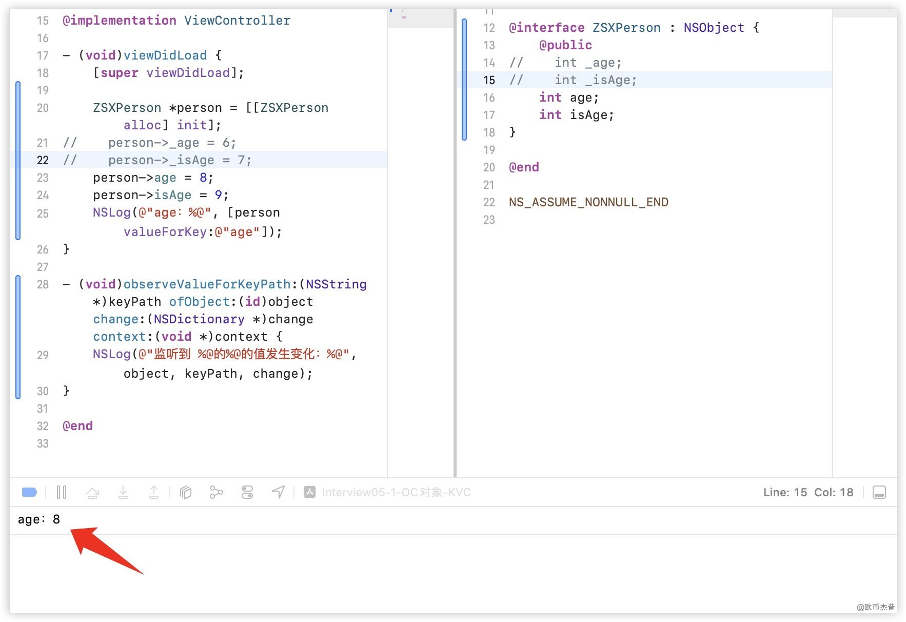
Task: Click the Line: 15 Col: 18 indicator
Action: (x=808, y=493)
